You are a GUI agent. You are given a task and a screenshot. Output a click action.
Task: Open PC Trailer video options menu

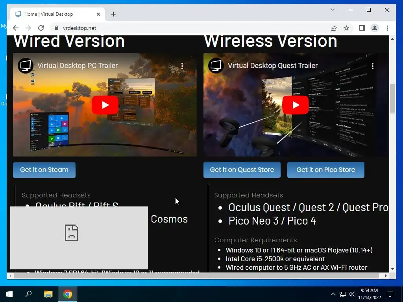[182, 66]
